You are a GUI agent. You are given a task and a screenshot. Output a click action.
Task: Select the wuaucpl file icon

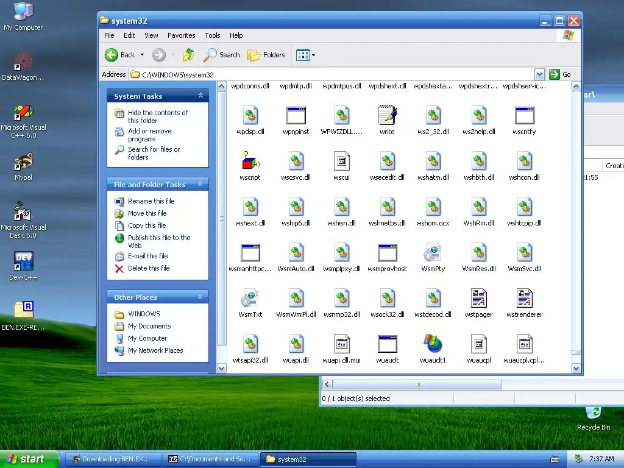479,344
